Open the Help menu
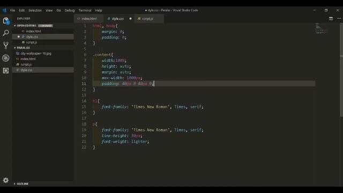Viewport: 343px width, 193px height. click(x=99, y=10)
